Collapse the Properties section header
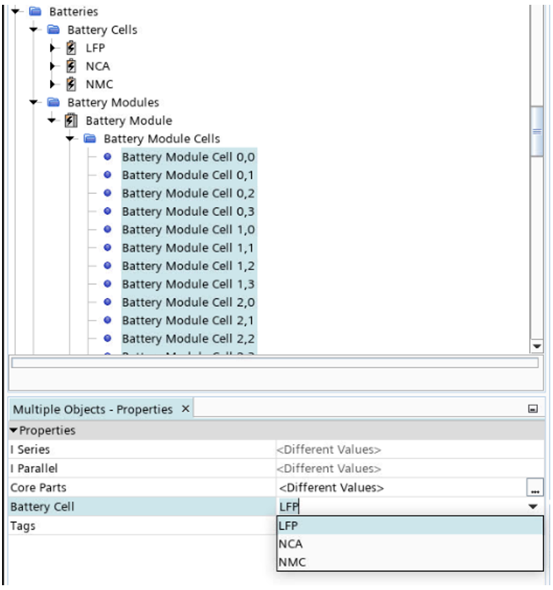553x590 pixels. click(14, 430)
